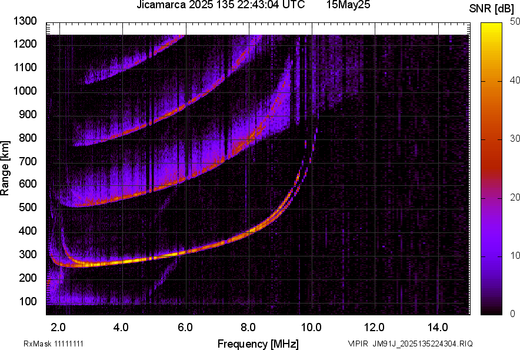This screenshot has height=350, width=520.
Task: Click range tick label "1100"
Action: [25, 67]
